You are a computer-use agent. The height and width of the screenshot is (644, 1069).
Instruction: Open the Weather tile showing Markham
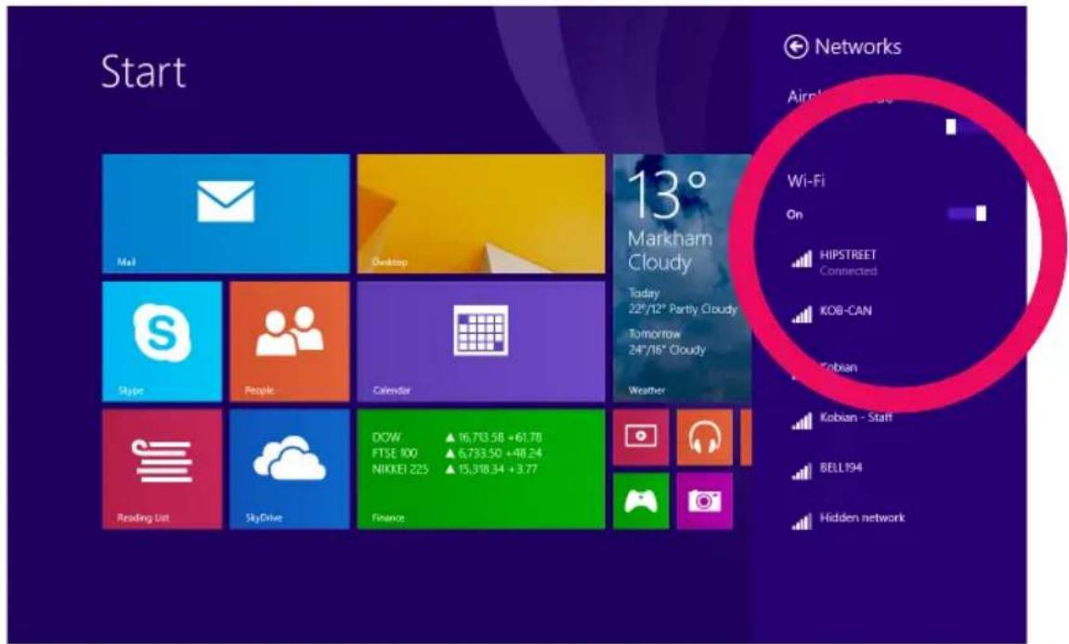tap(682, 278)
